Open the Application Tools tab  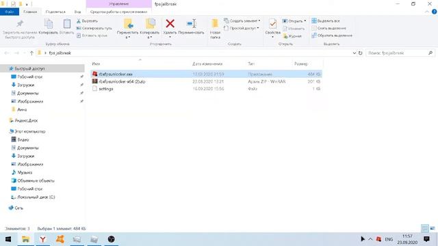(118, 12)
